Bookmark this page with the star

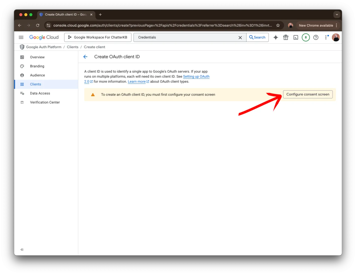[278, 25]
